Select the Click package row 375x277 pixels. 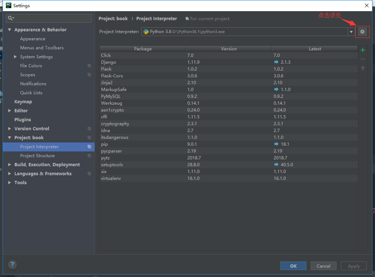pyautogui.click(x=229, y=56)
